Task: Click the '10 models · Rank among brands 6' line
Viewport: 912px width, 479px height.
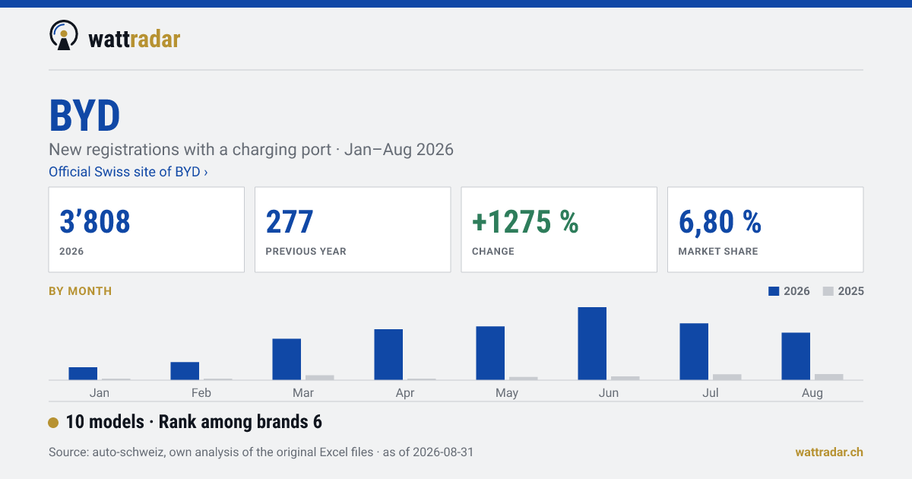Action: click(194, 422)
